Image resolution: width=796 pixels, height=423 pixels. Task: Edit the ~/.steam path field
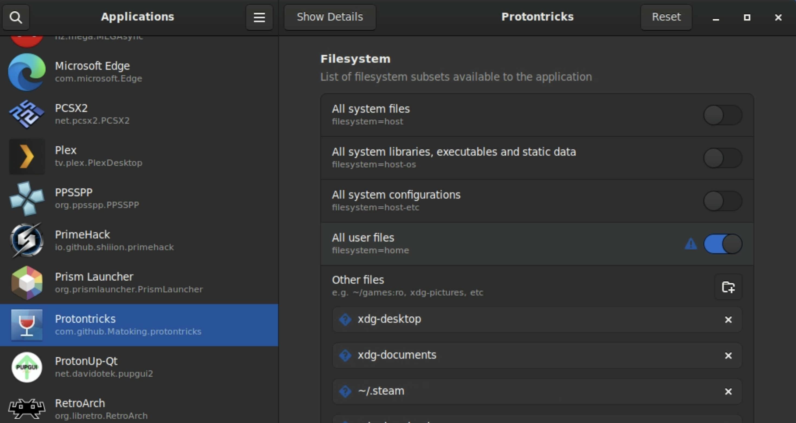click(x=537, y=392)
